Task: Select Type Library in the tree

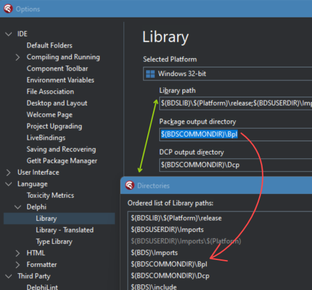Action: pyautogui.click(x=54, y=241)
